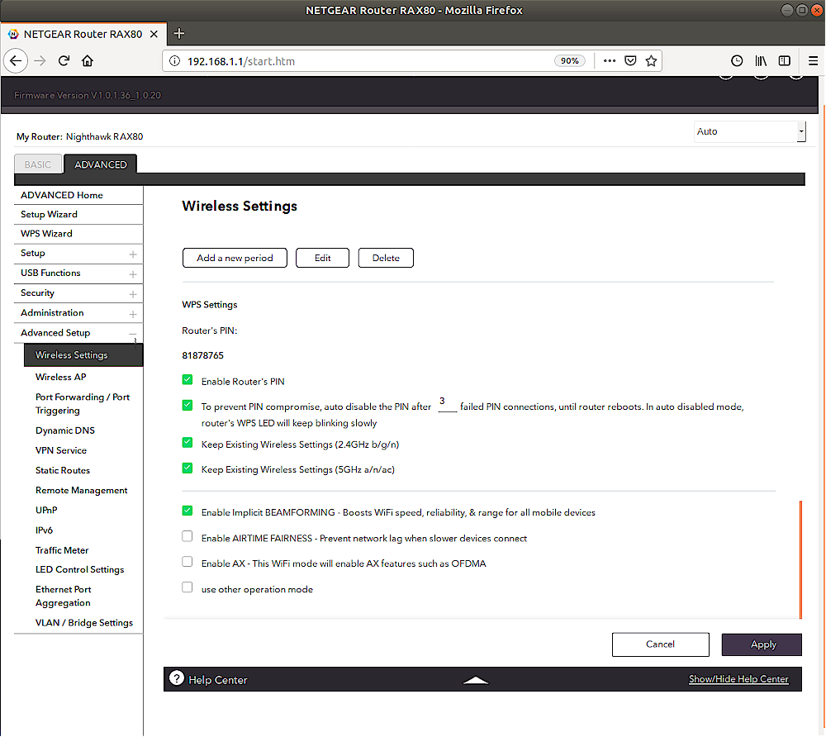
Task: Go to Dynamic DNS
Action: click(64, 431)
